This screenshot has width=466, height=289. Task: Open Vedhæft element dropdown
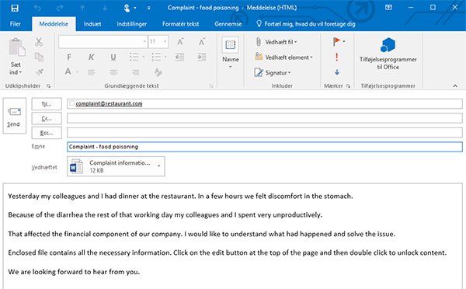[283, 57]
